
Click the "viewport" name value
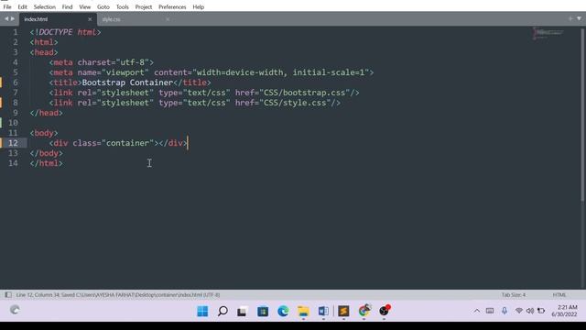pos(125,72)
